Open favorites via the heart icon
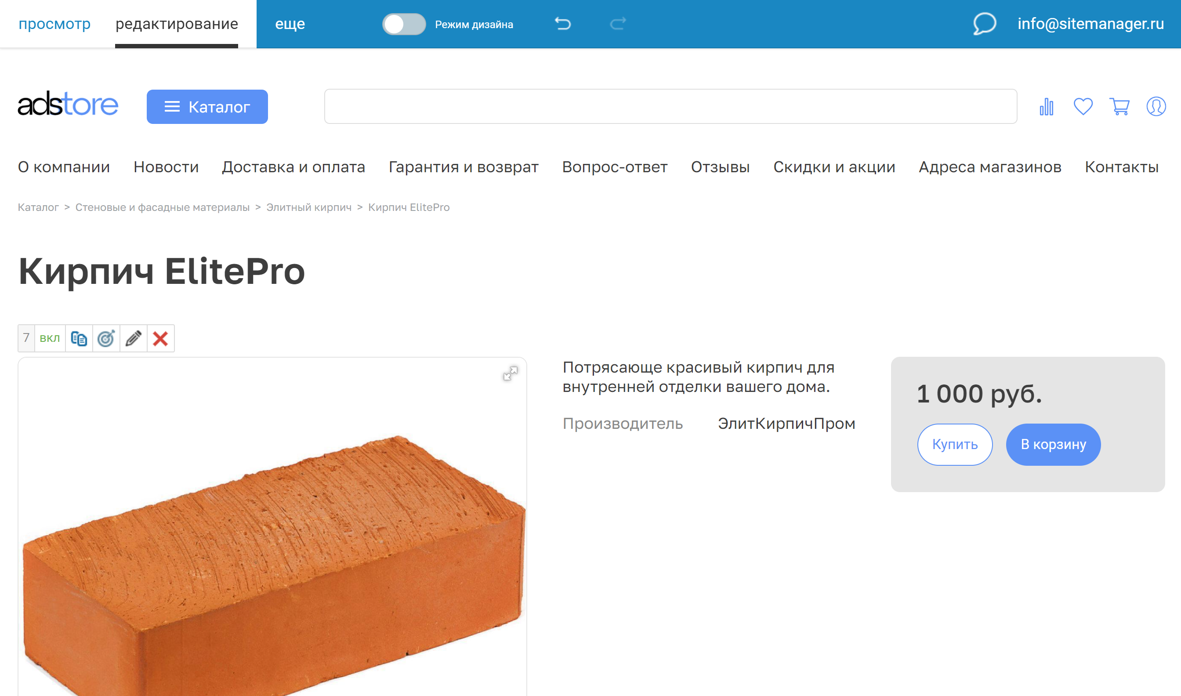Screen dimensions: 1181x696 [1083, 106]
